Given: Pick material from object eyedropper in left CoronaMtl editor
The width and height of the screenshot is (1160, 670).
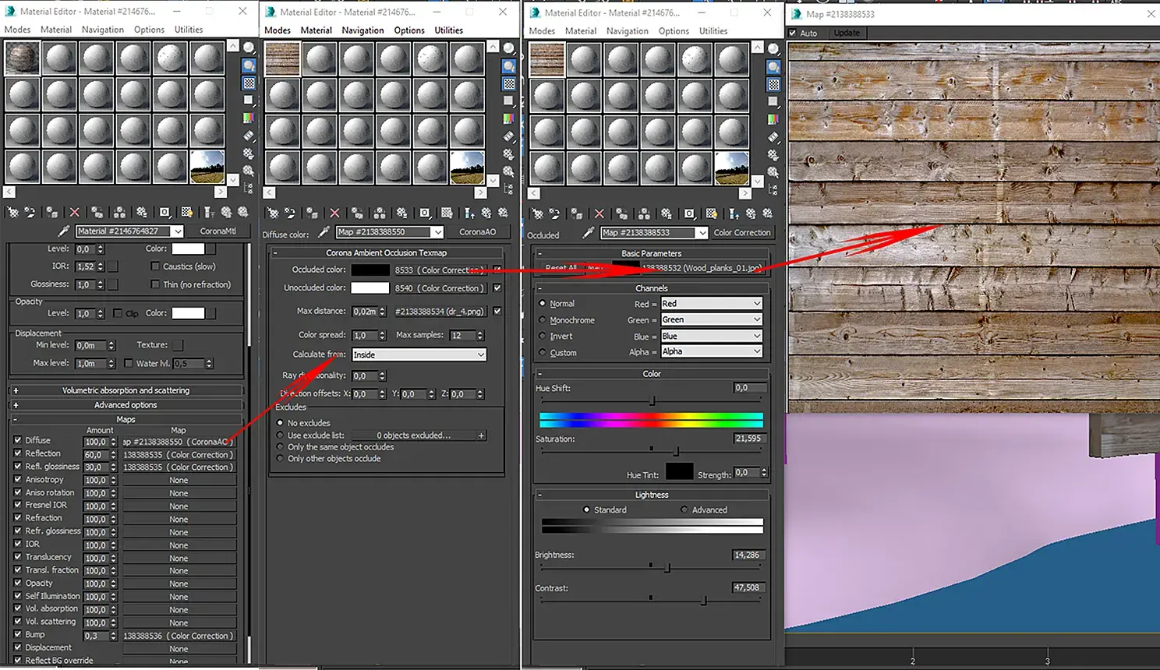Looking at the screenshot, I should coord(64,231).
